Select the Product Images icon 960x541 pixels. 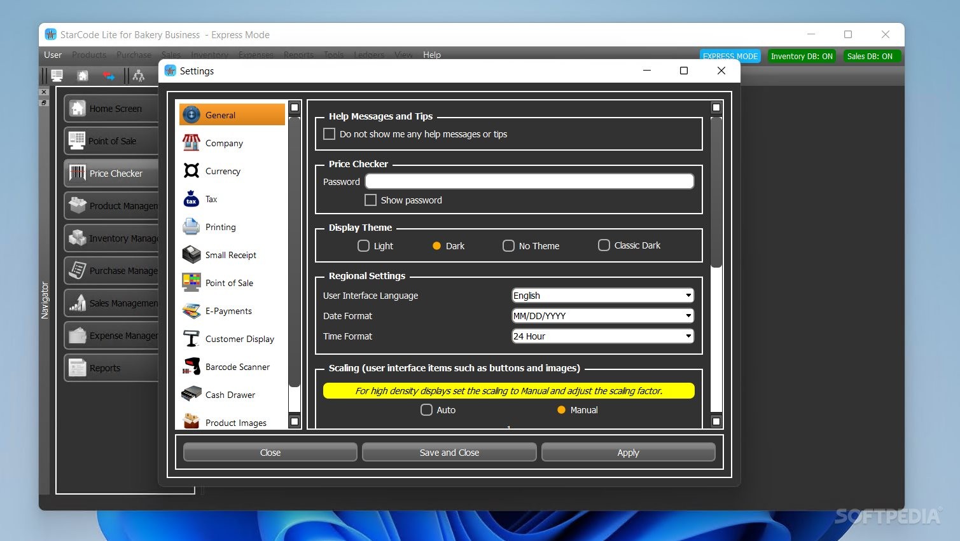point(191,421)
